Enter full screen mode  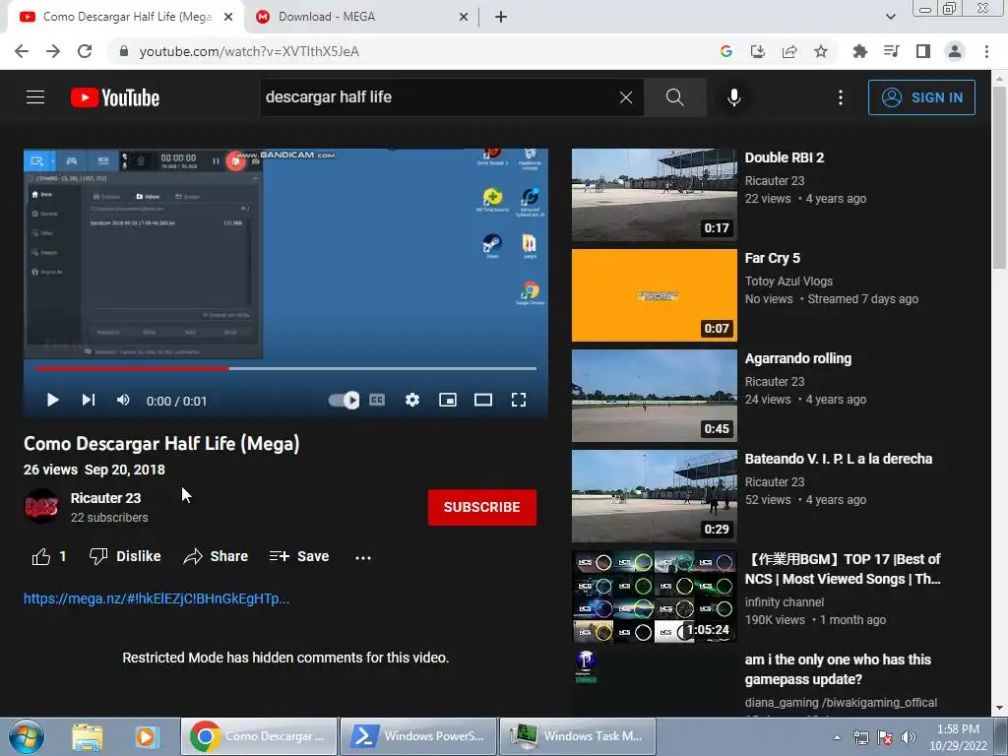point(519,401)
